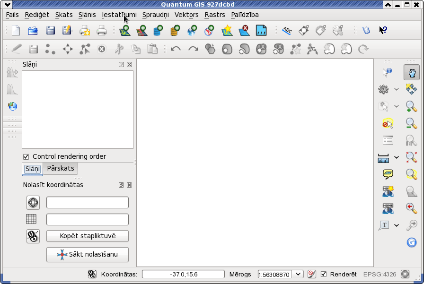Create new shapefile layer star icon
The height and width of the screenshot is (284, 424).
pos(227,30)
